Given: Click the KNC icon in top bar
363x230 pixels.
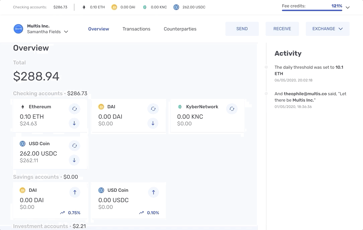Looking at the screenshot, I should coord(145,7).
